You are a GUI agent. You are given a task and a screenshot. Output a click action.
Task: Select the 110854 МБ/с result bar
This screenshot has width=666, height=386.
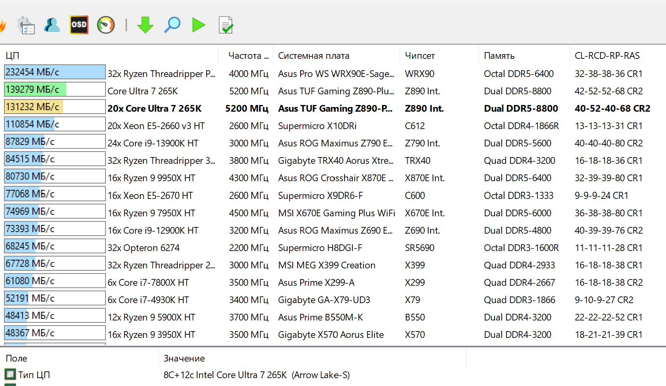pyautogui.click(x=55, y=124)
